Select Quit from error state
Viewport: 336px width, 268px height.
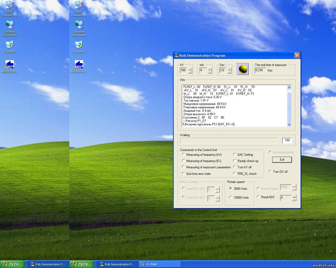click(183, 174)
